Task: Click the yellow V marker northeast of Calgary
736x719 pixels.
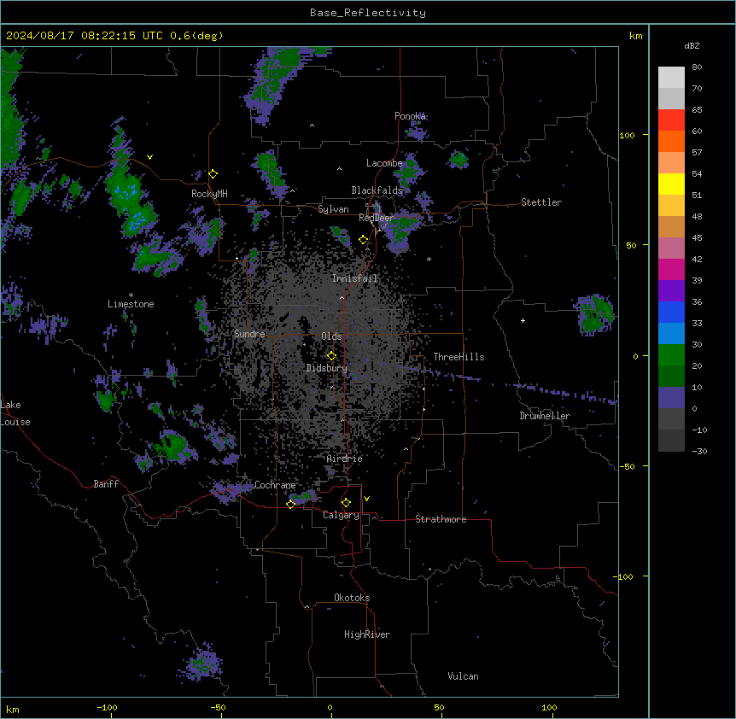Action: (366, 499)
